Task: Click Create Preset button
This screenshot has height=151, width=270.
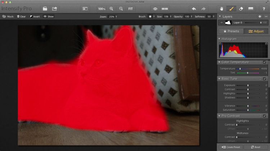Action: (x=231, y=147)
